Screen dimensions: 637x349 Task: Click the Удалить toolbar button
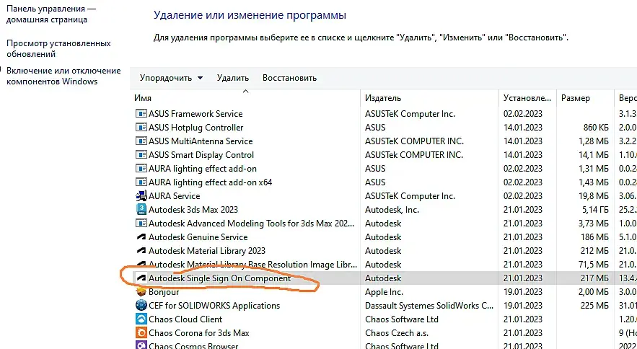coord(232,78)
